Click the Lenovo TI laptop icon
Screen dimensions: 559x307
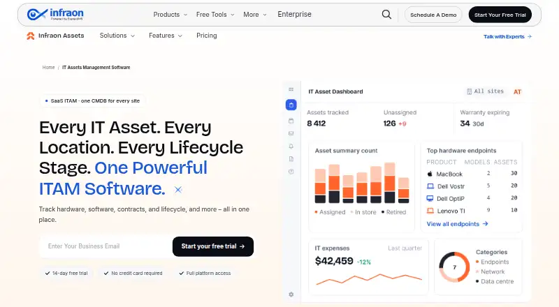pos(430,211)
